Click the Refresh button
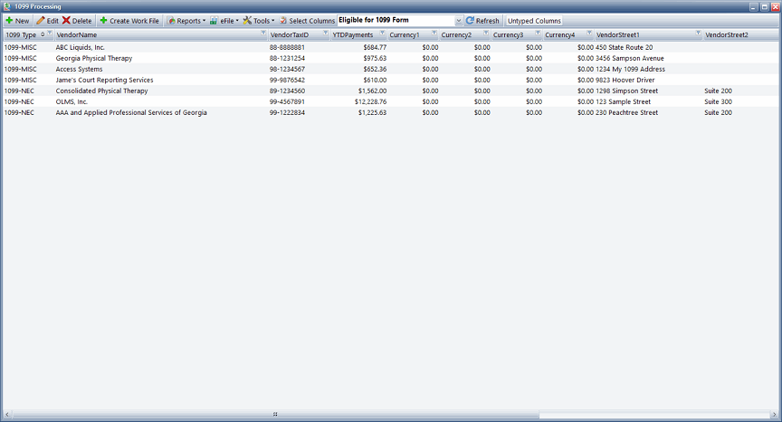Viewport: 782px width, 422px height. (482, 21)
